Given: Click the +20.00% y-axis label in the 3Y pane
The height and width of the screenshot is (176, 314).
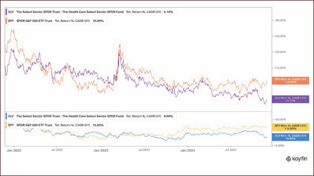Looking at the screenshot, I should pos(280,52).
